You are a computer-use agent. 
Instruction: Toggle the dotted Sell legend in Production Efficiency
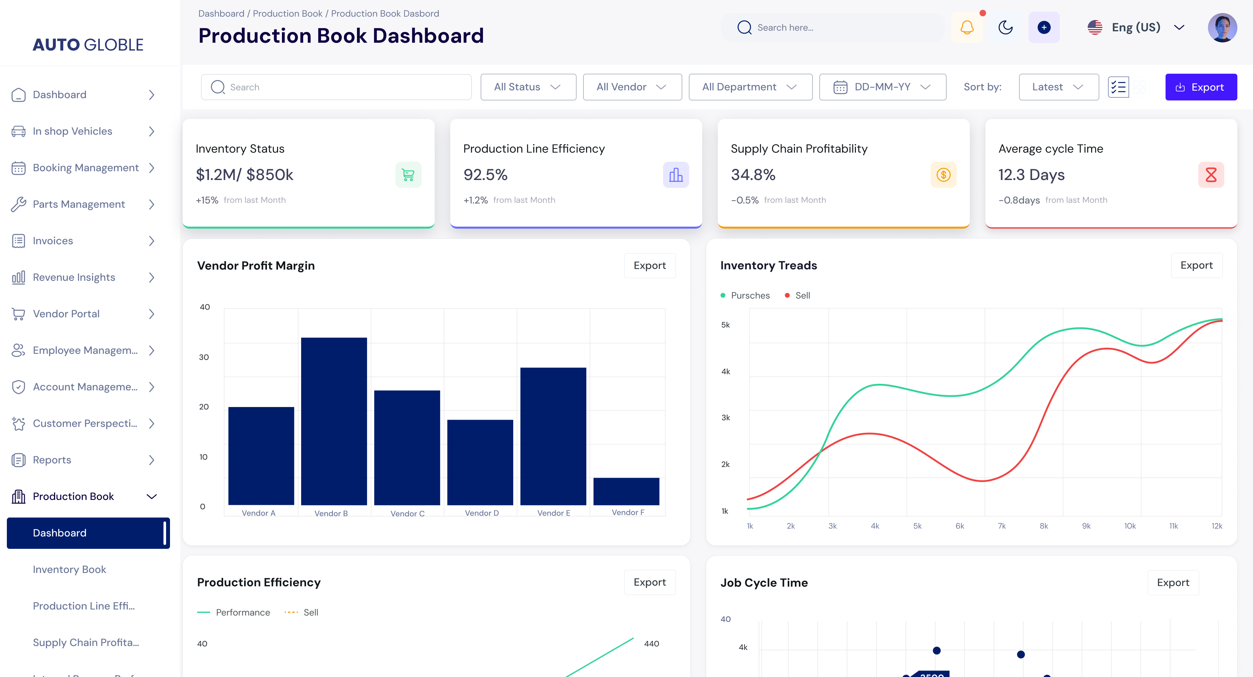point(302,612)
